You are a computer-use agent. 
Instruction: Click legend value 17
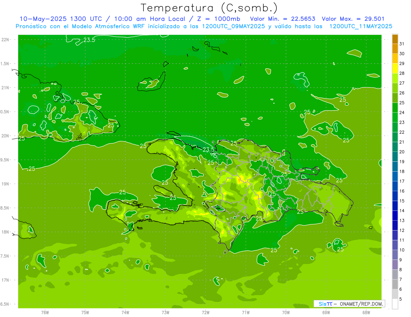[402, 181]
